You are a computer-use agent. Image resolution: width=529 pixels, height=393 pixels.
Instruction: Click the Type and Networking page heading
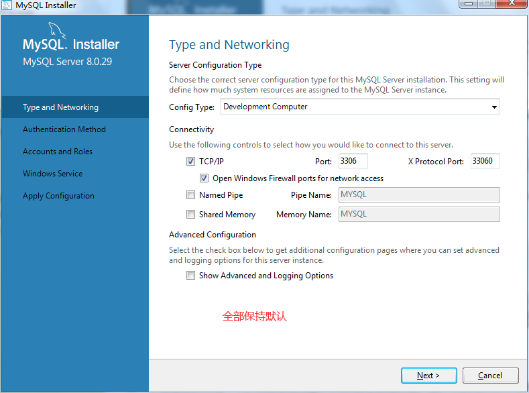(229, 45)
